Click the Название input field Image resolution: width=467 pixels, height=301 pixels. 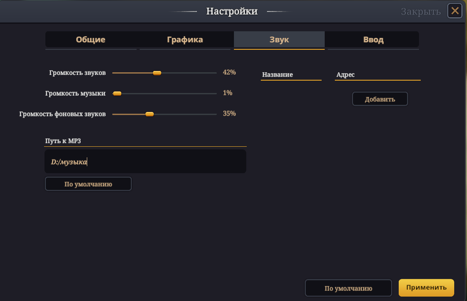pos(291,75)
